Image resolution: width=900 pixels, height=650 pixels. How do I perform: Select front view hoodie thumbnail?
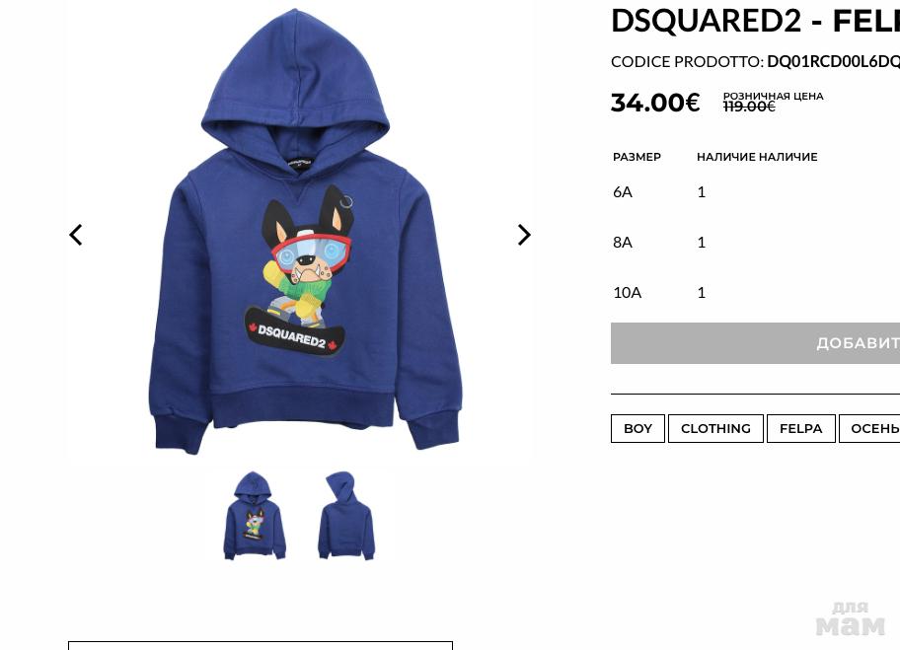click(x=255, y=515)
